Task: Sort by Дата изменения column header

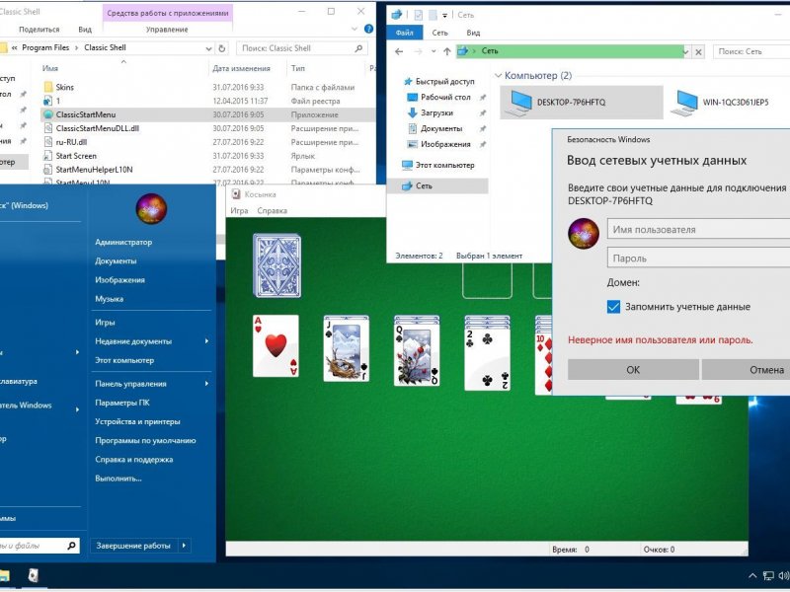Action: coord(241,68)
